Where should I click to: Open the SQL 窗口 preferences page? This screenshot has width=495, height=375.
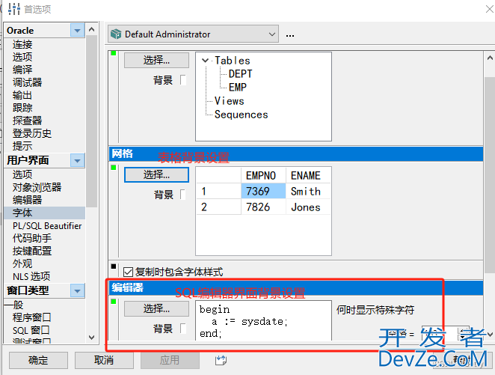(31, 330)
